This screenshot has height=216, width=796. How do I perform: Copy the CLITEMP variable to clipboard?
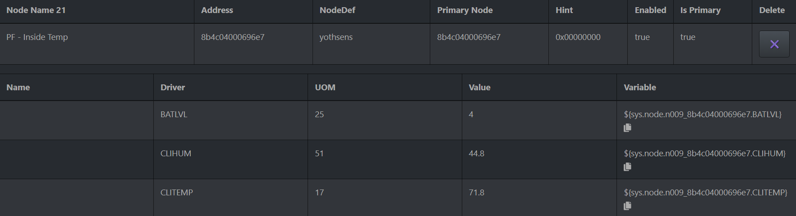pyautogui.click(x=627, y=206)
